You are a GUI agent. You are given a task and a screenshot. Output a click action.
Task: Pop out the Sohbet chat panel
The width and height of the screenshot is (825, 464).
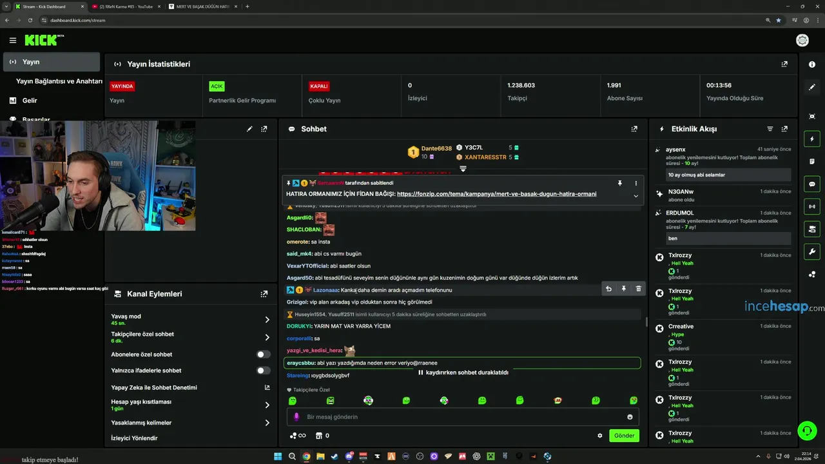634,129
